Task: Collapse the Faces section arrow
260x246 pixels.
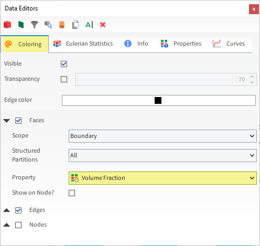Action: (x=7, y=121)
